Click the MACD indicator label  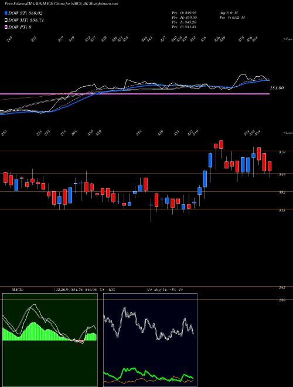[x=17, y=290]
